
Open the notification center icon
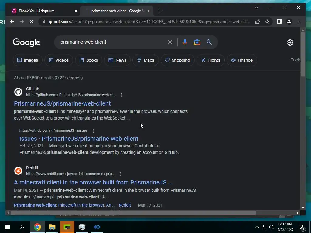pos(302,227)
